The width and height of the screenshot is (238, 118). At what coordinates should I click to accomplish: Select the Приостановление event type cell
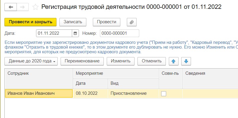point(129,94)
